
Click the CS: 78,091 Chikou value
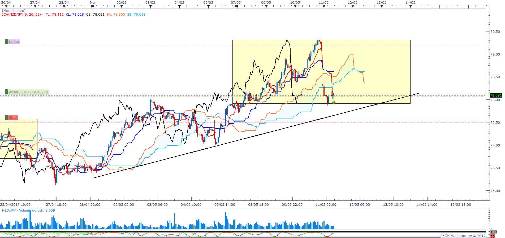coord(95,15)
